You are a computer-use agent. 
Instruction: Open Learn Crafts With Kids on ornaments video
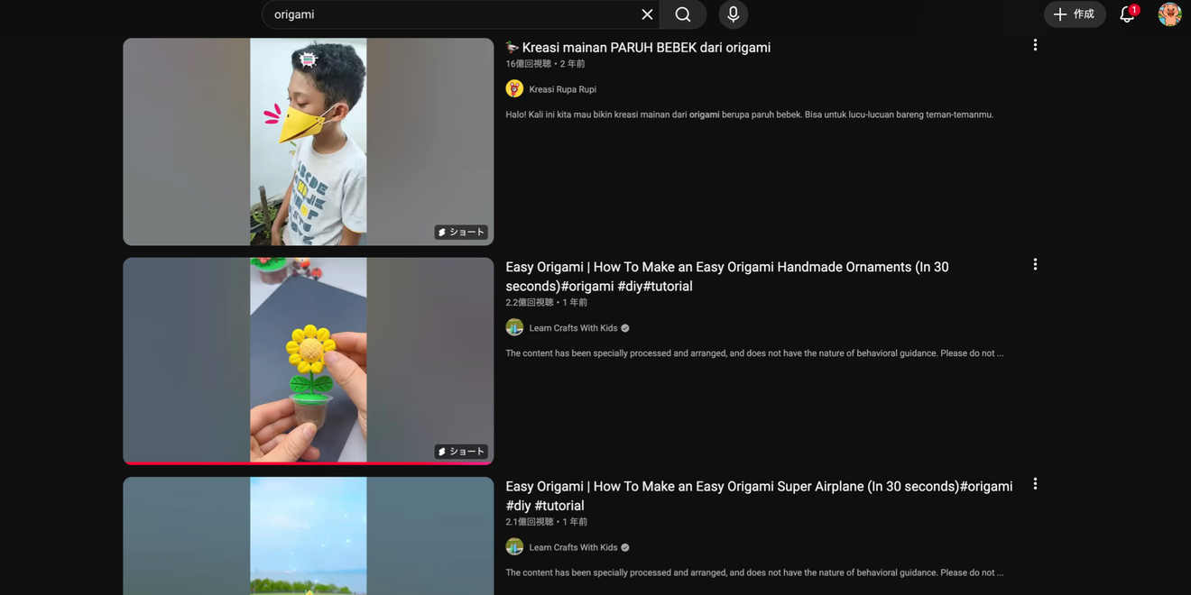coord(573,328)
